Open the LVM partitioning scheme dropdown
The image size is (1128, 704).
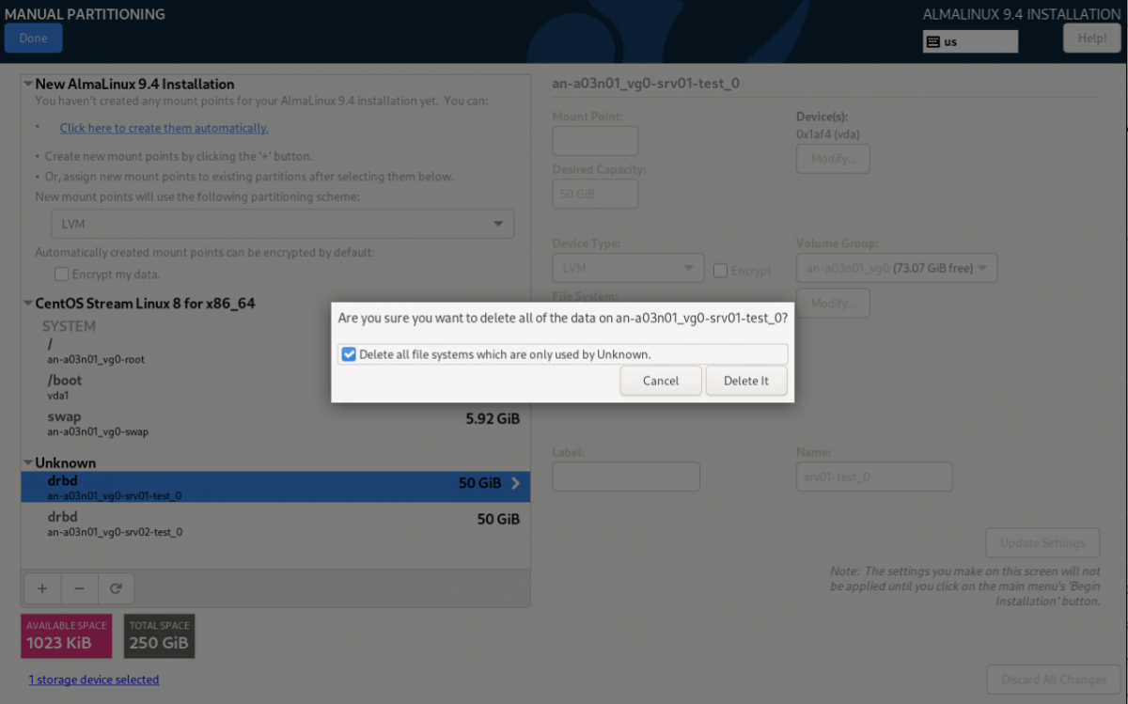click(282, 224)
